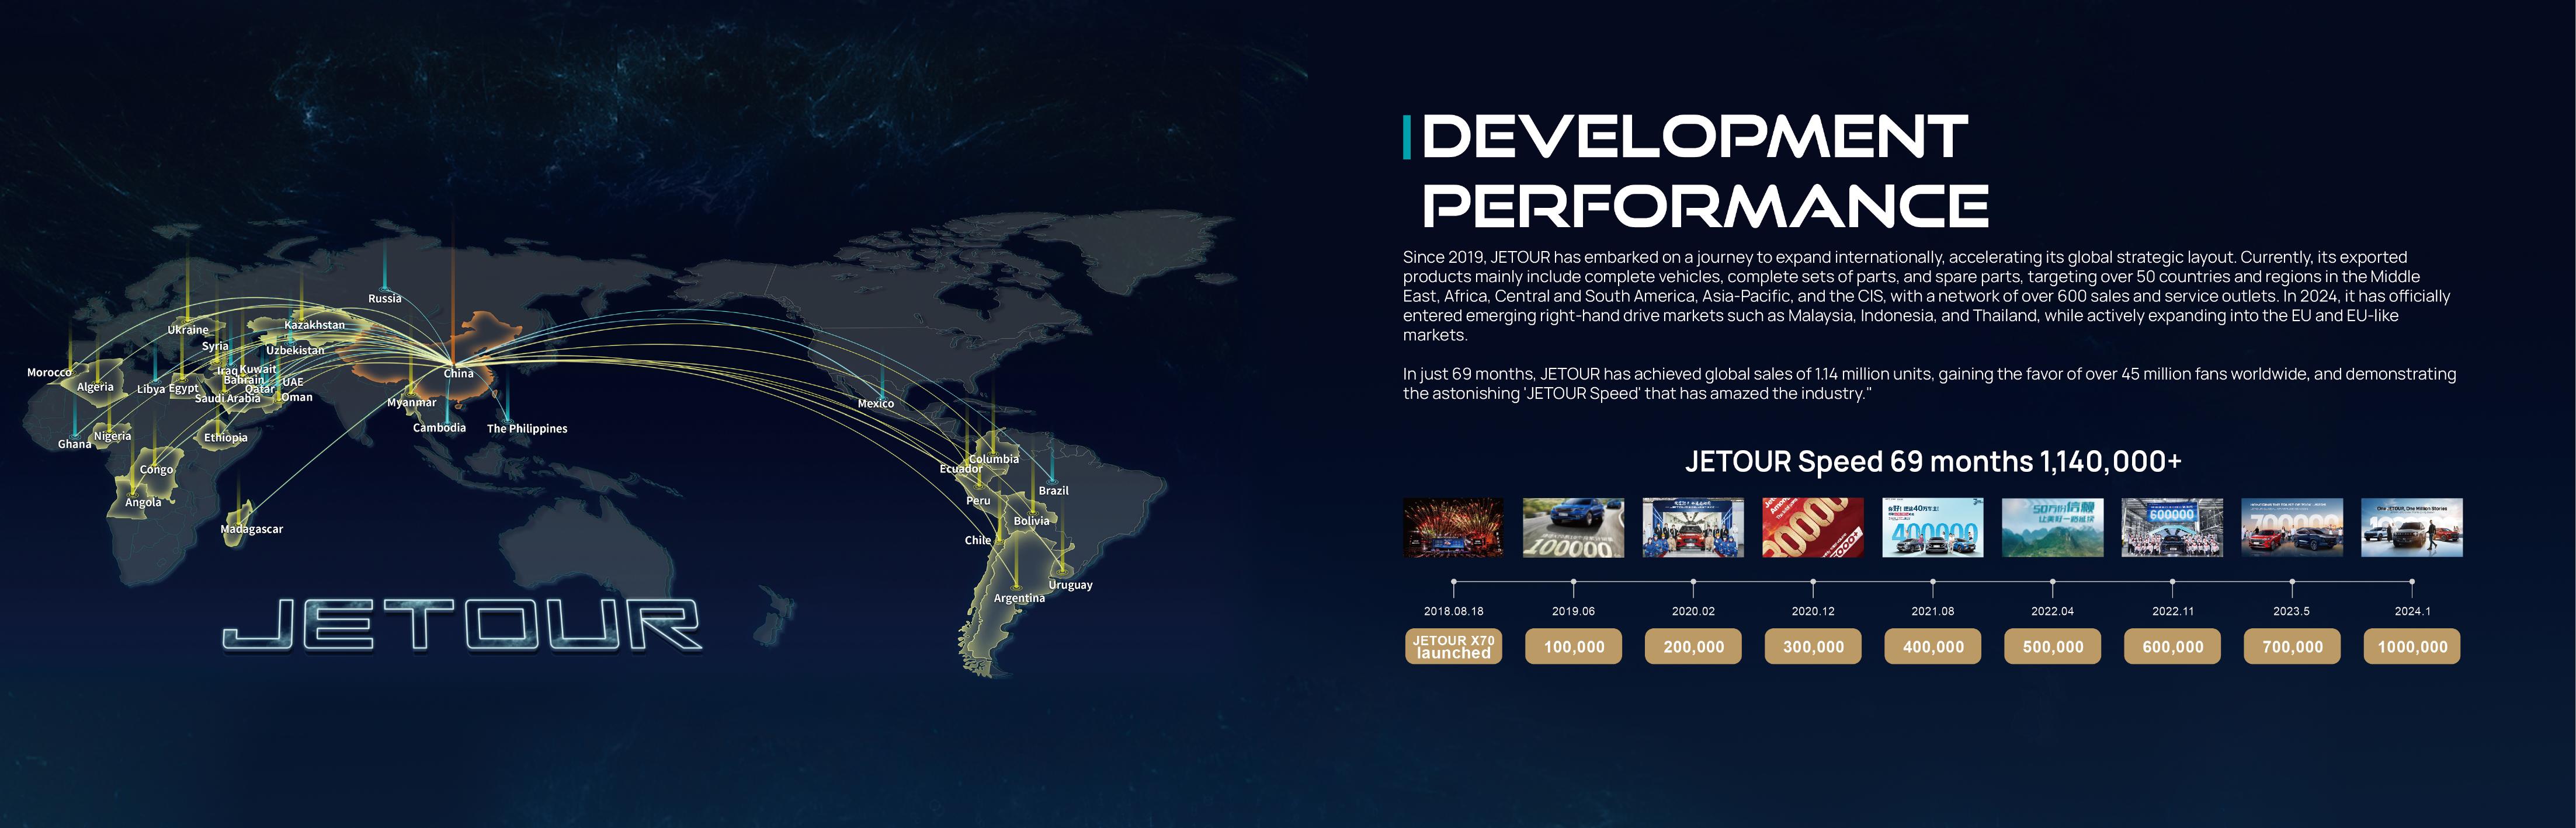Click the Brazil map label

1054,490
